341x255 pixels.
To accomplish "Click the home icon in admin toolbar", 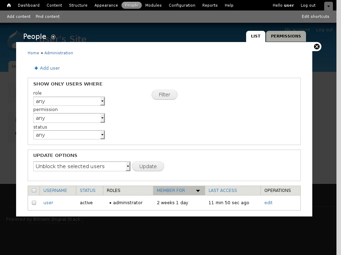I will pos(9,5).
